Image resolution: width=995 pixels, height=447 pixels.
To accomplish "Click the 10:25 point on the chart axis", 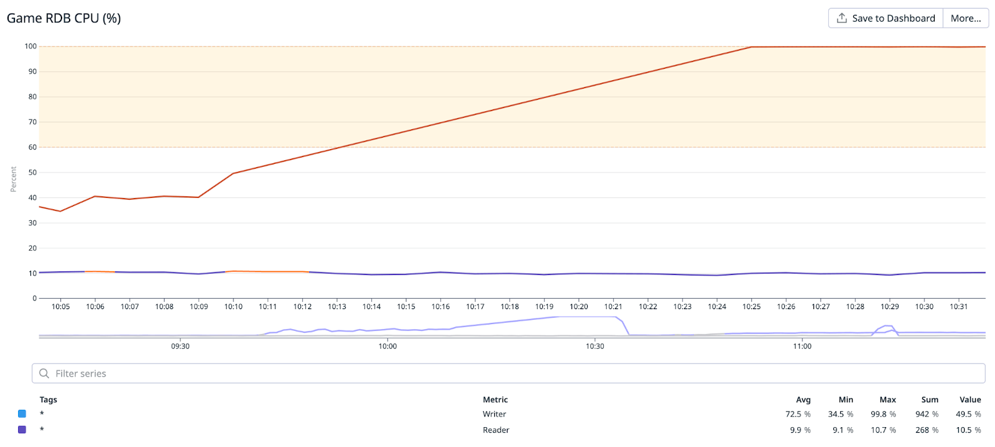I will (751, 307).
